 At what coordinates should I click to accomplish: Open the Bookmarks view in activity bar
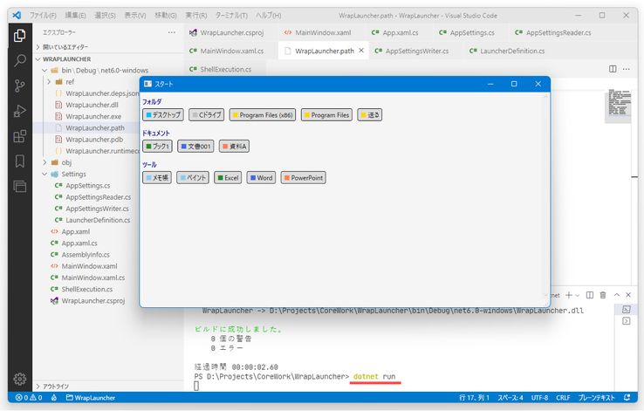pyautogui.click(x=19, y=161)
